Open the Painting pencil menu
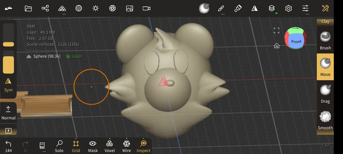This screenshot has height=154, width=343. click(x=221, y=8)
